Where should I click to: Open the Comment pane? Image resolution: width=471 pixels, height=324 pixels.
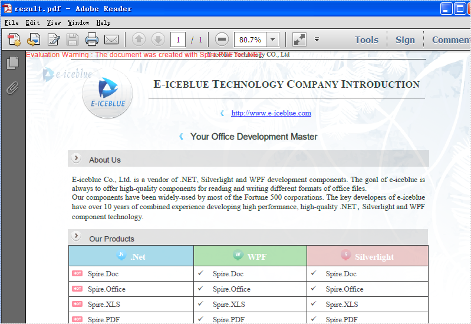pos(450,39)
